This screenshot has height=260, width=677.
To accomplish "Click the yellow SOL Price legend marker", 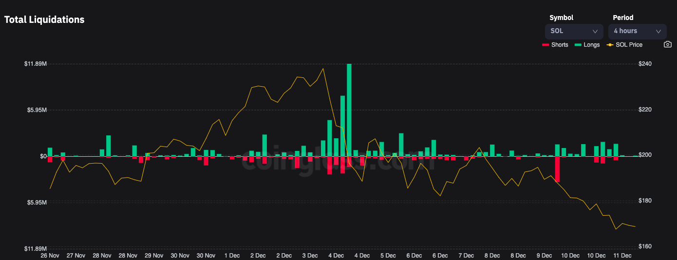I will (x=610, y=45).
